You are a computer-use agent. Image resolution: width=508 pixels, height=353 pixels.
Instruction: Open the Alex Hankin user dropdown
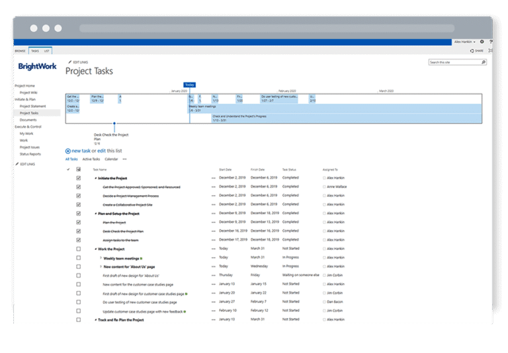464,42
